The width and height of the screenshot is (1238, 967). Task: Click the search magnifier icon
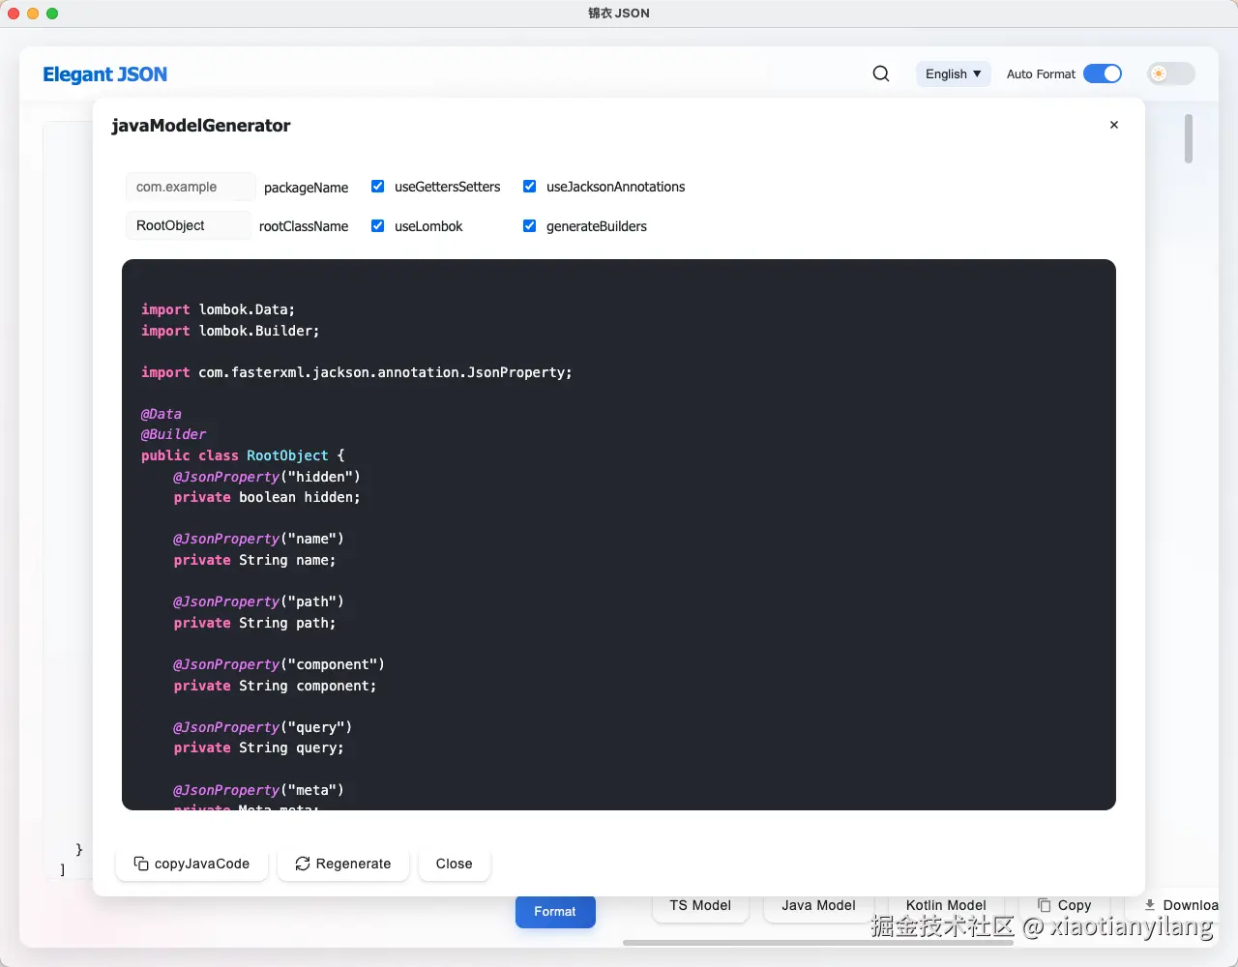pos(881,73)
